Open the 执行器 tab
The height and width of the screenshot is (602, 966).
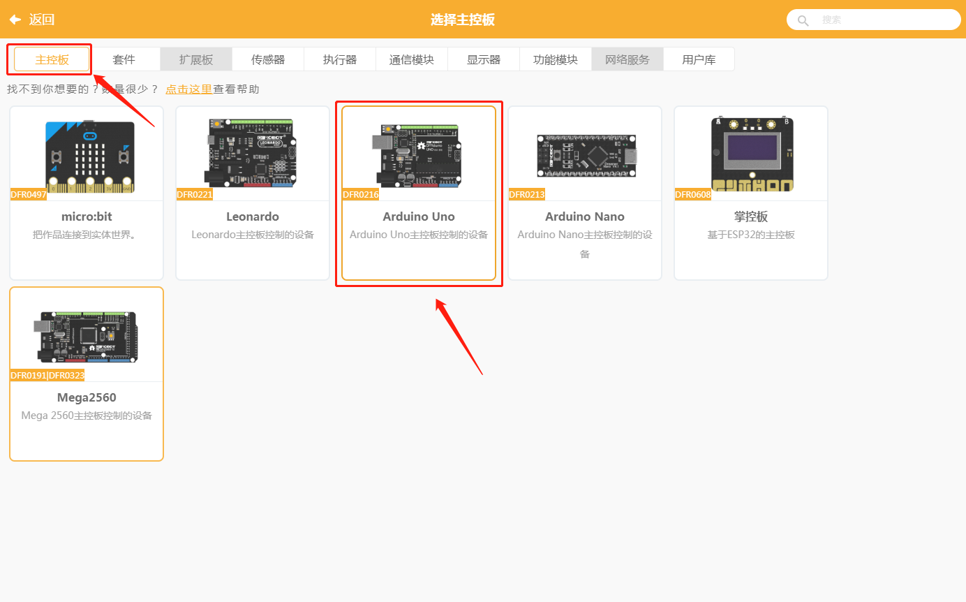(x=340, y=59)
